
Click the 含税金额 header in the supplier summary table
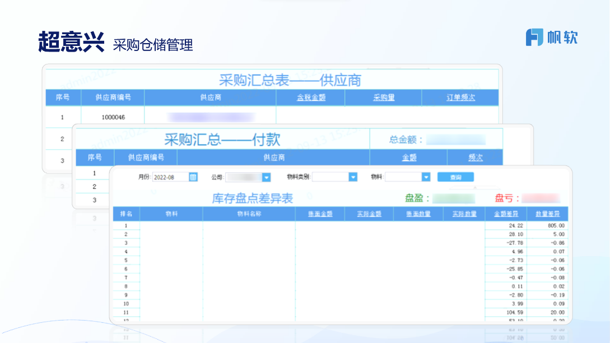click(311, 98)
